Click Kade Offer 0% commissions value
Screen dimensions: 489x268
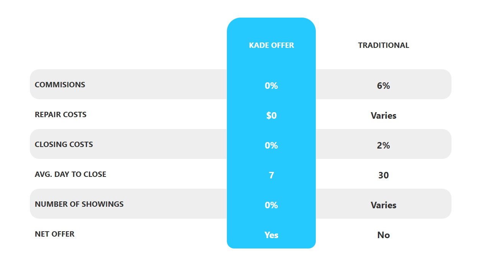point(271,86)
